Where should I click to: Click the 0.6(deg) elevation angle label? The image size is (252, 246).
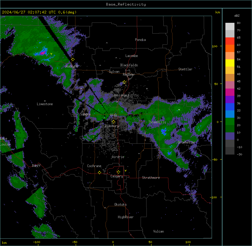tap(67, 12)
